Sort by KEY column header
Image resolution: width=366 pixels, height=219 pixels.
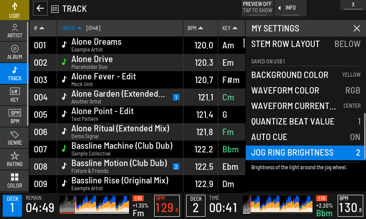(x=231, y=28)
